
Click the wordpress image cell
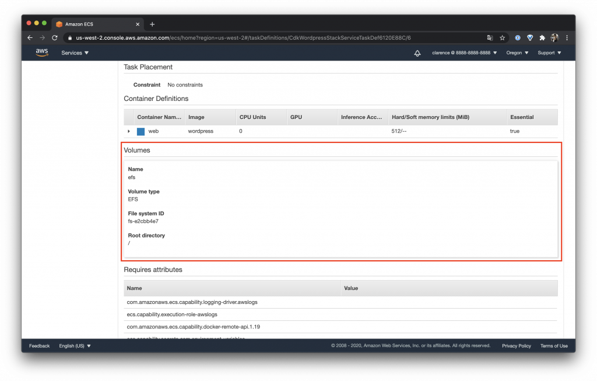[201, 131]
